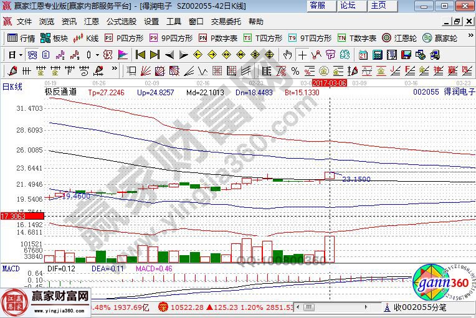Click the colored flag icon
Image resolution: width=476 pixels, height=318 pixels.
click(122, 55)
